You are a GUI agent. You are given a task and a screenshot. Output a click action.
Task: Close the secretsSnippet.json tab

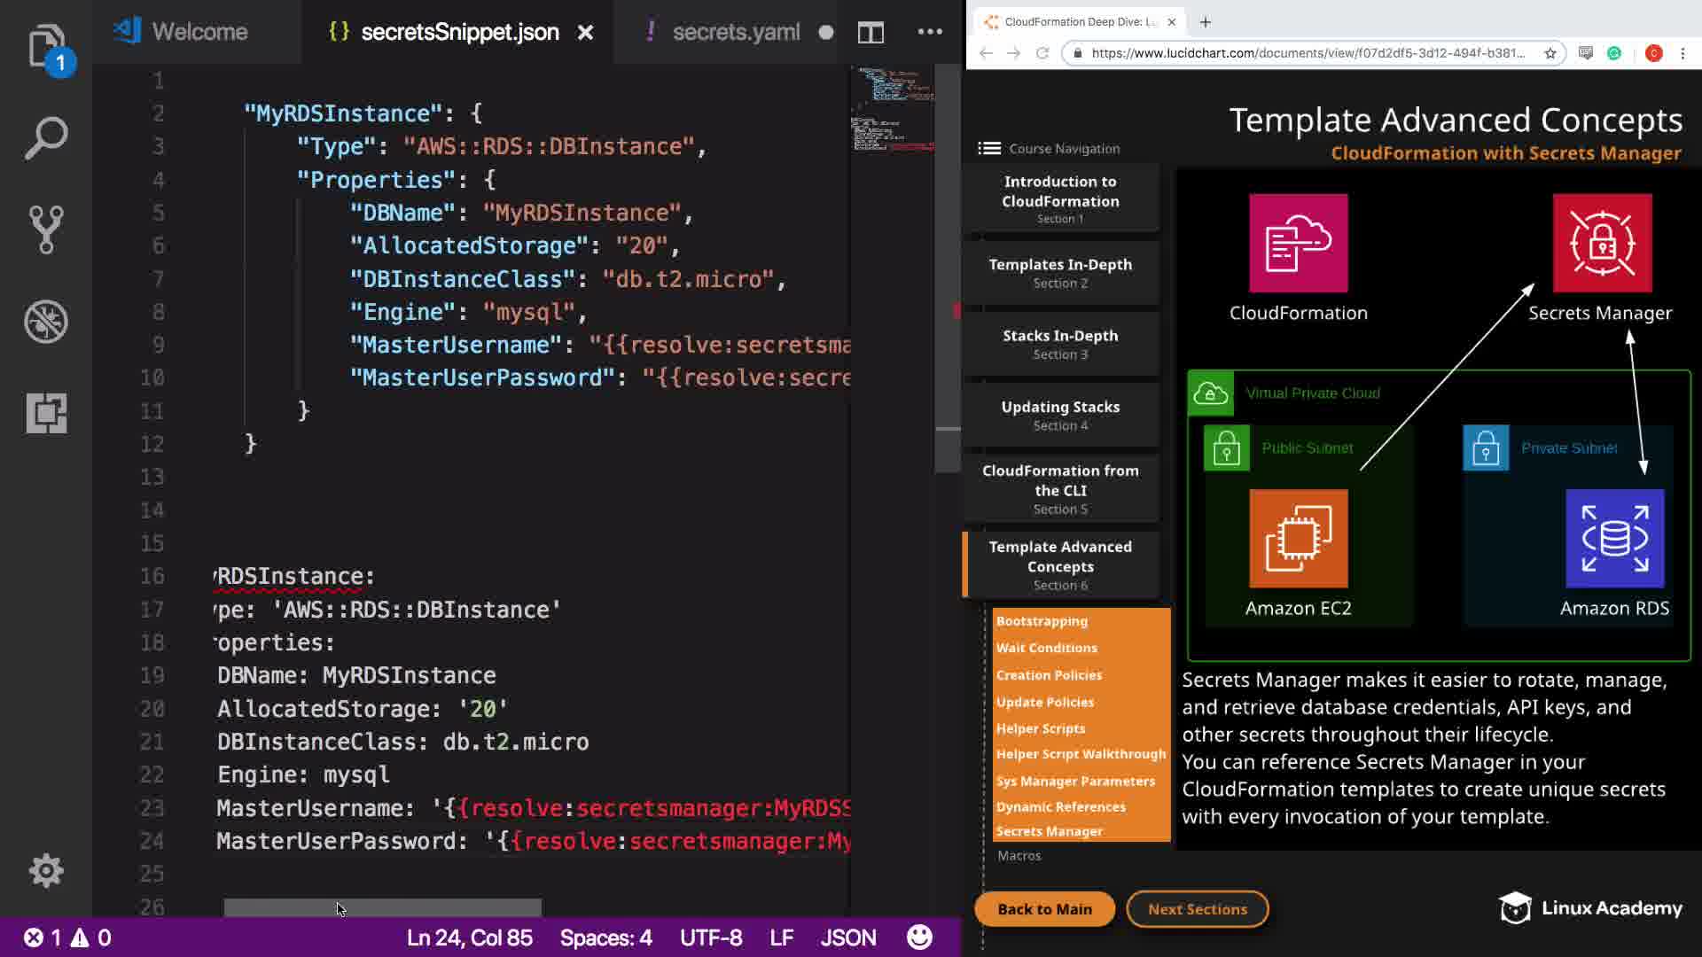pos(585,33)
